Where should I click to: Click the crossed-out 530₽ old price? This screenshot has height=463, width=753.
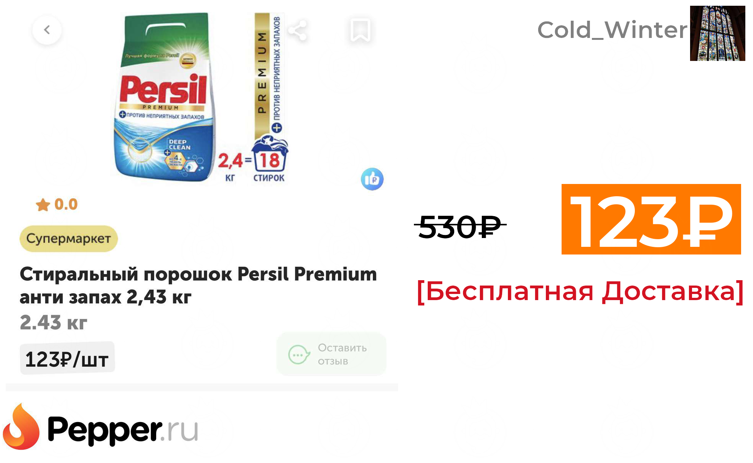click(x=460, y=227)
